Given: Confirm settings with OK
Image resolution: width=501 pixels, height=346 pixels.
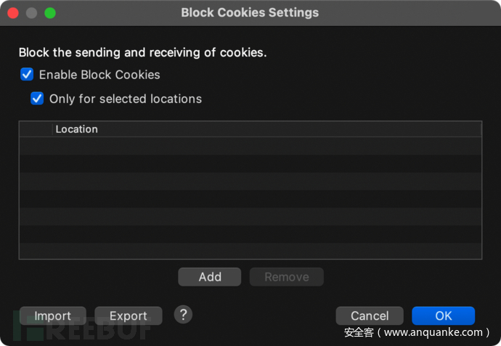Looking at the screenshot, I should 443,316.
